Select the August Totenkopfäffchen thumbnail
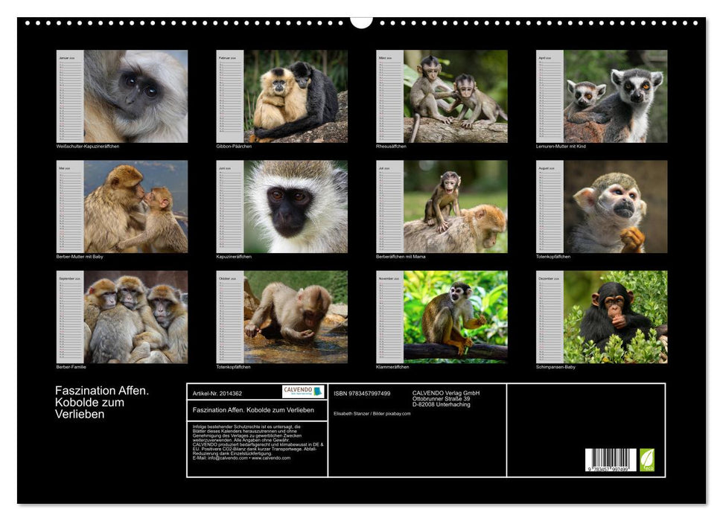This screenshot has width=723, height=521. (x=615, y=206)
